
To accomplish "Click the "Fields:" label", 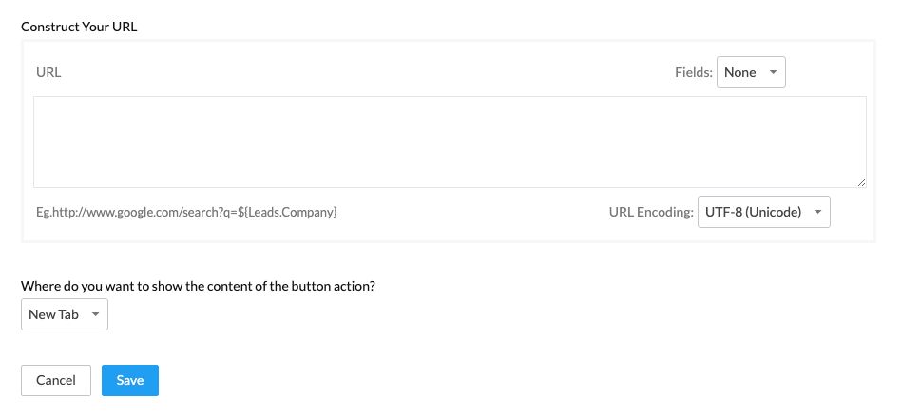I will click(693, 72).
